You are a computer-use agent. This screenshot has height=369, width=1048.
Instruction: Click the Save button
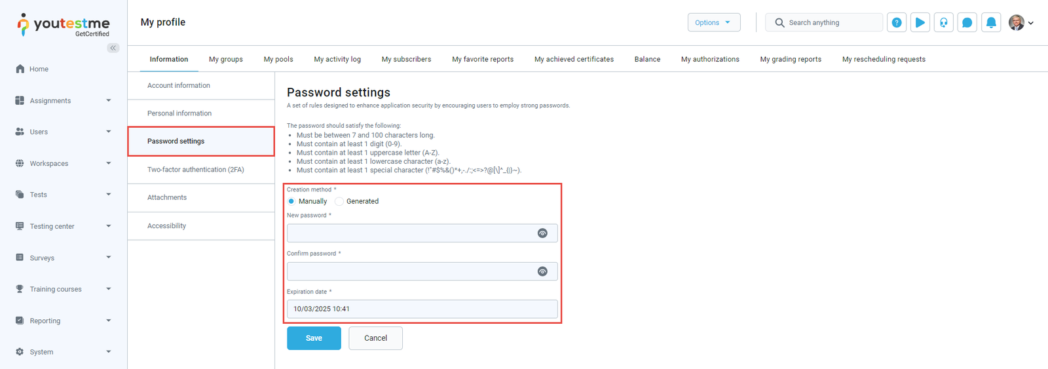click(x=314, y=338)
